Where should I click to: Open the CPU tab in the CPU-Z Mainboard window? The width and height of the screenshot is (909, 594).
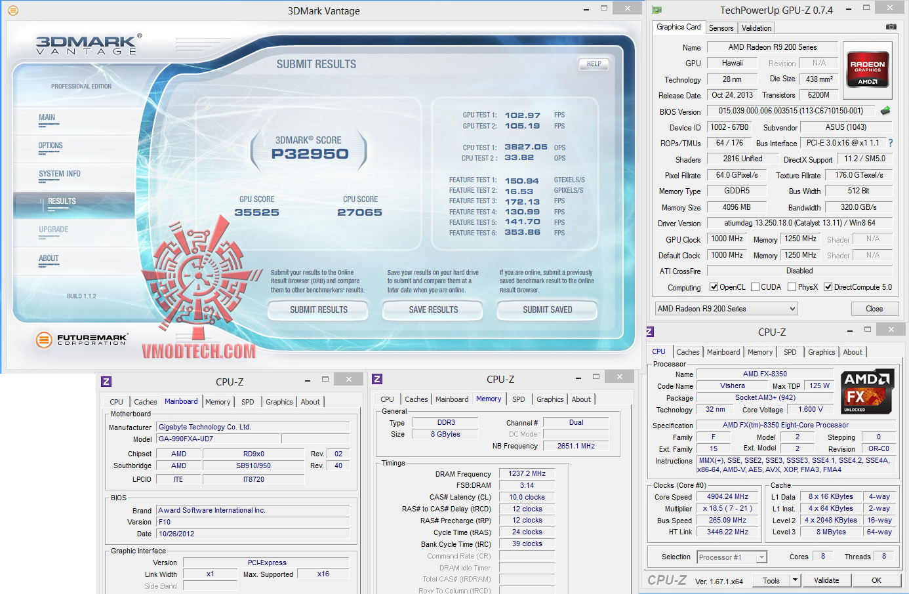click(116, 402)
